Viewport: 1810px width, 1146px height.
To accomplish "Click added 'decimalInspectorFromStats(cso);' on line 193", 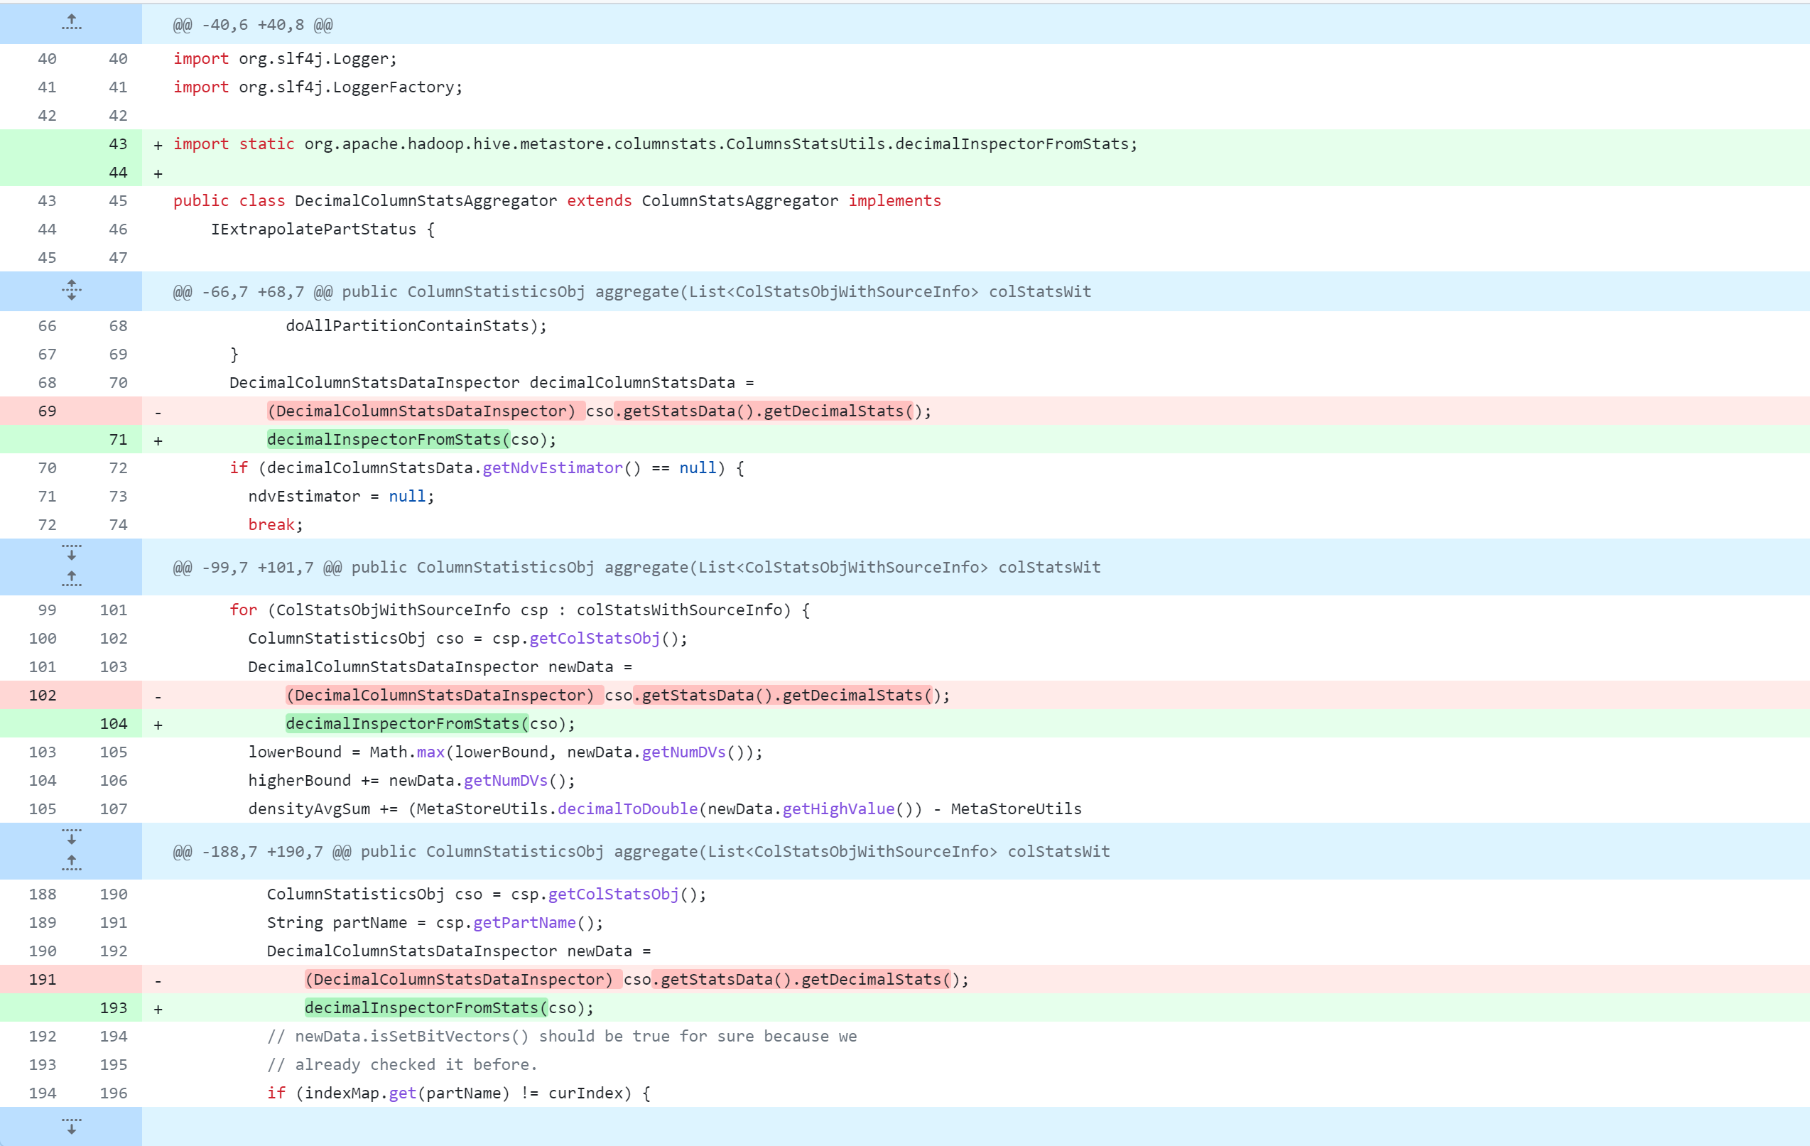I will coord(450,1008).
